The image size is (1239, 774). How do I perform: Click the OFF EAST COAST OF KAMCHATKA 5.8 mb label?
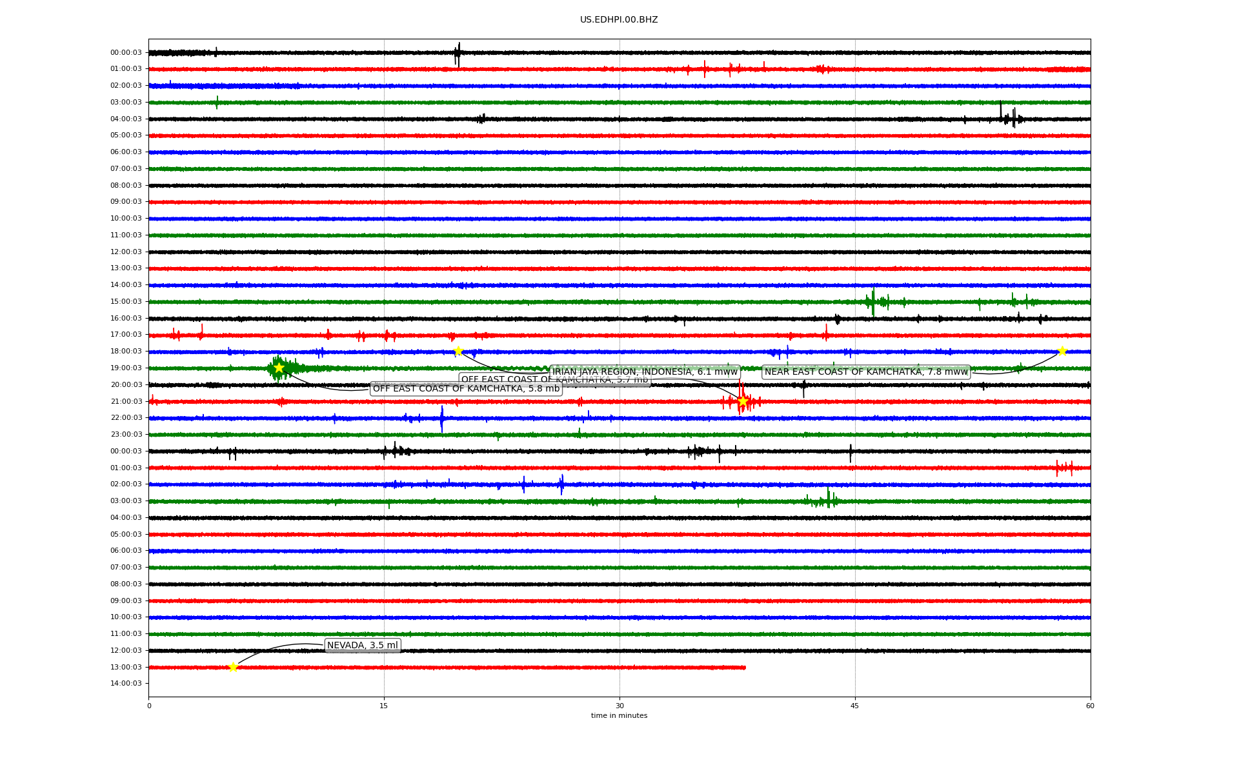466,388
